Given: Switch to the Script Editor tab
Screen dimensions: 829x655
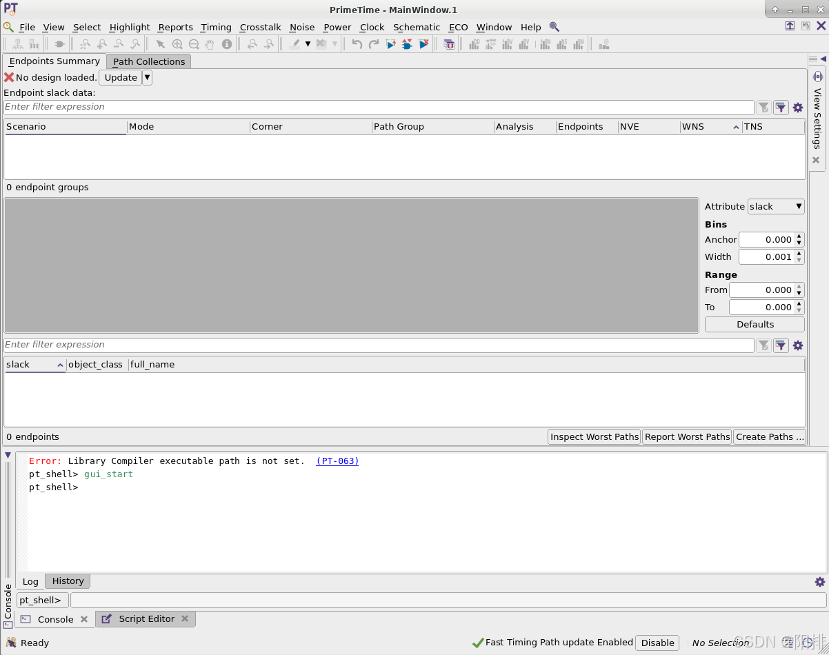Looking at the screenshot, I should (x=146, y=619).
